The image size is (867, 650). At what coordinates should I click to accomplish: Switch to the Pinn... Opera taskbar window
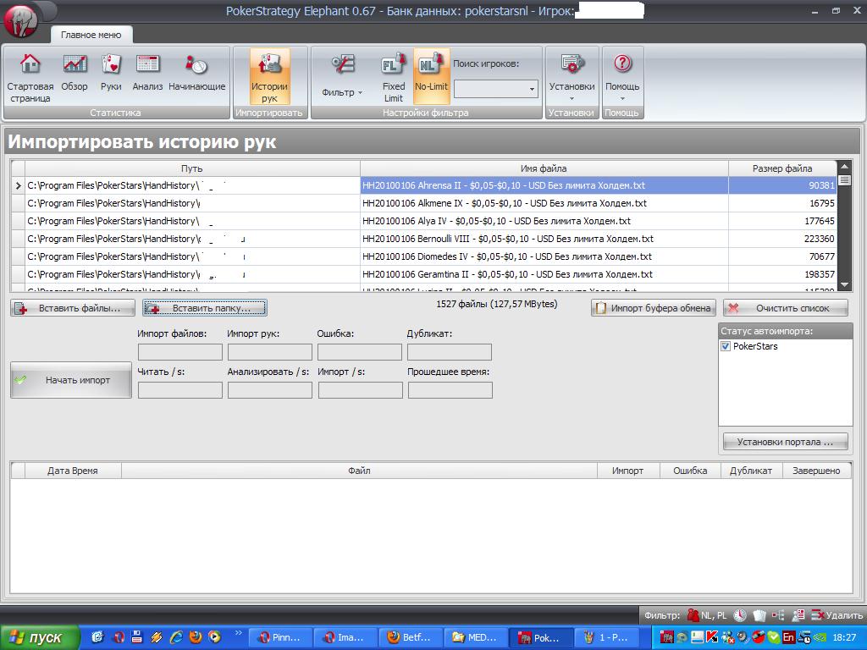pyautogui.click(x=280, y=638)
